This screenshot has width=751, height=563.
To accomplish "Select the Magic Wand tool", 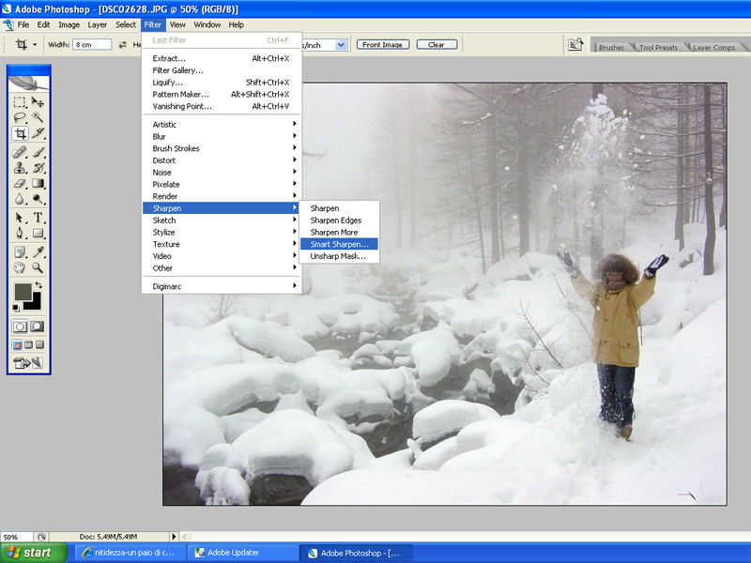I will [38, 117].
